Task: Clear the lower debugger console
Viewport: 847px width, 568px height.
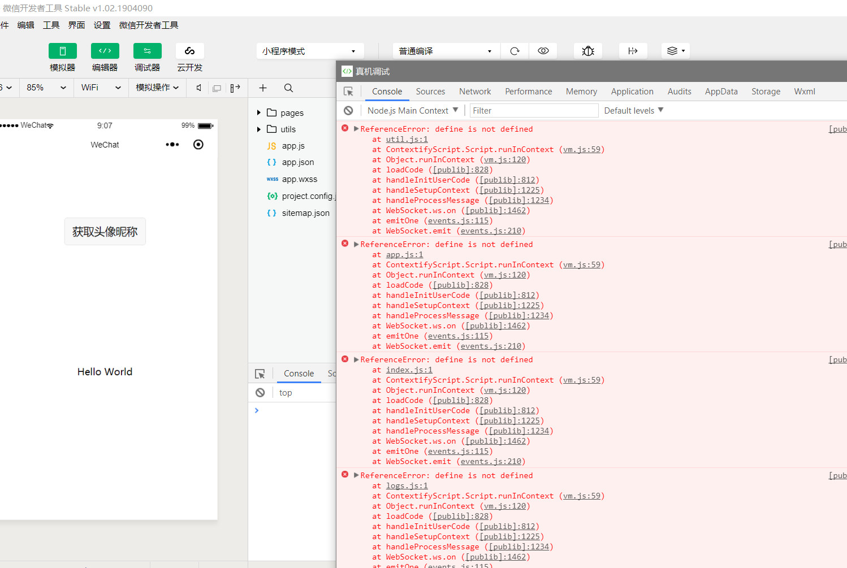Action: pyautogui.click(x=260, y=393)
